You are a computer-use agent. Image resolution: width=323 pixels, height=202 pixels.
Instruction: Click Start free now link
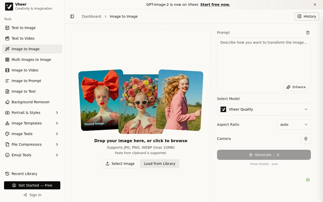[x=215, y=5]
